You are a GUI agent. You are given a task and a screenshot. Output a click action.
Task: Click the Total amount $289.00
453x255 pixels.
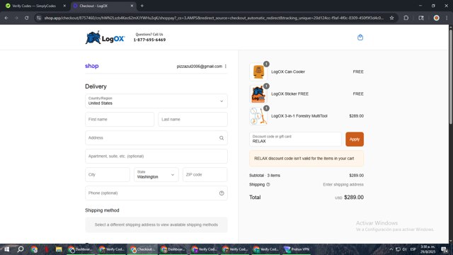(x=354, y=197)
